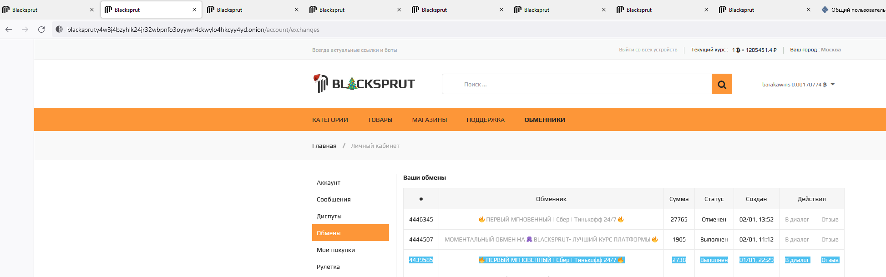Click Личный кабинет breadcrumb

(x=375, y=146)
